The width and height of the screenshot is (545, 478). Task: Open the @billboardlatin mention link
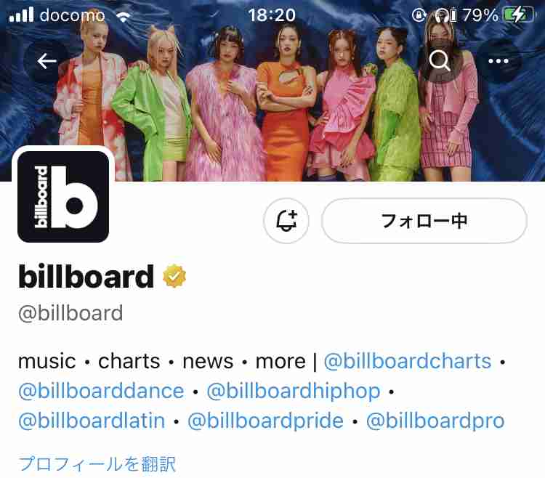(x=92, y=421)
